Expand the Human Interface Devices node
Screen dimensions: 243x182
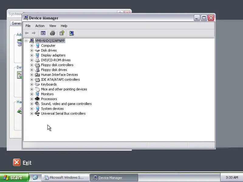point(32,75)
